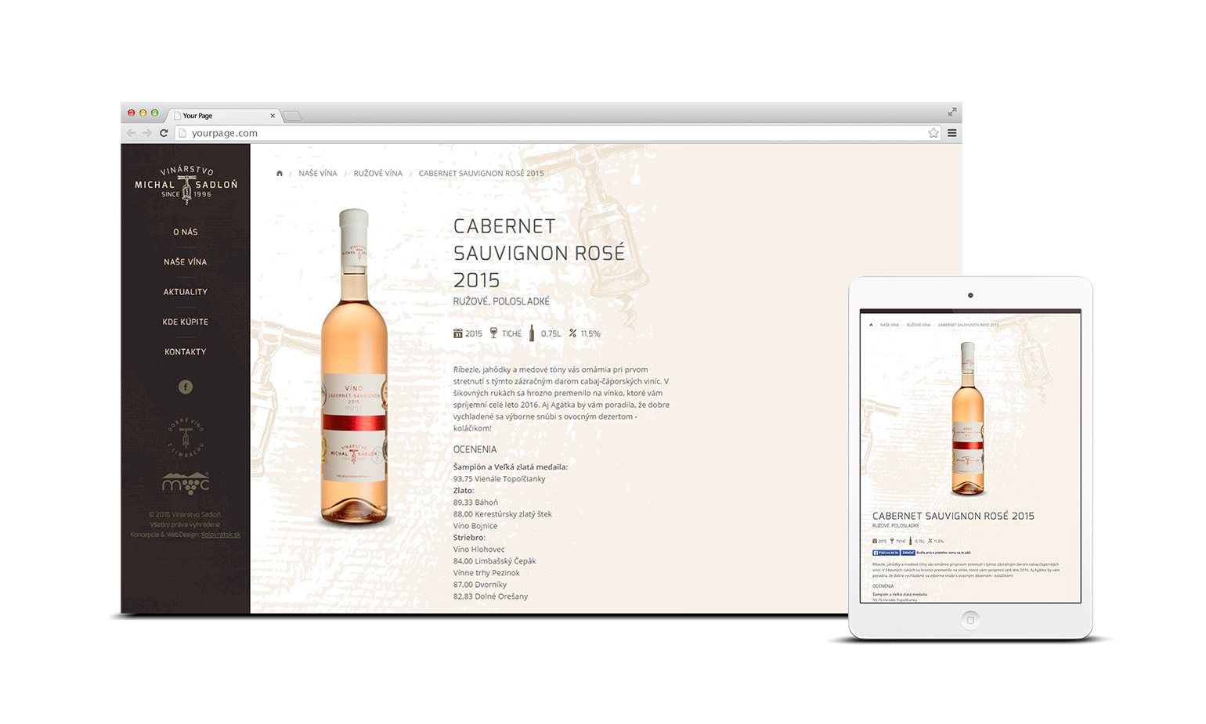Click the home icon on tablet breadcrumb
The height and width of the screenshot is (724, 1206).
coord(871,325)
